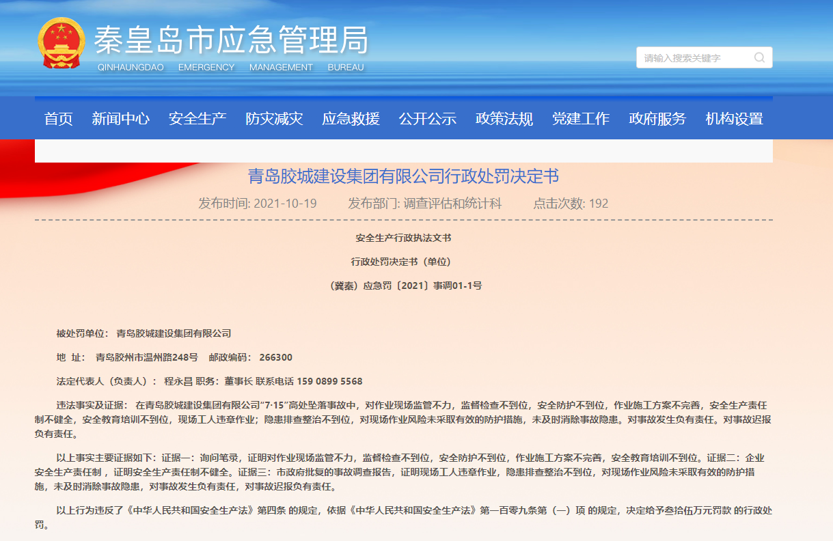Open the 应急救援 navigation item
Screen dimensions: 833x541
tap(351, 119)
